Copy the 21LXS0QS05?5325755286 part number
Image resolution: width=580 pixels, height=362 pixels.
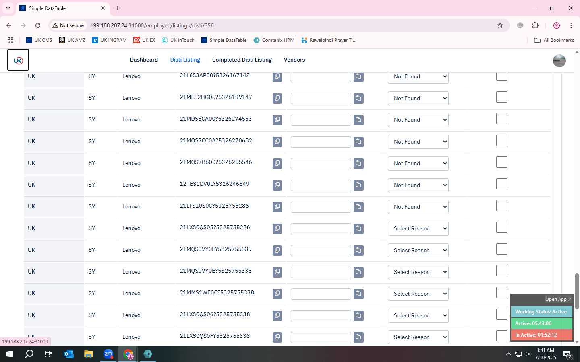pos(277,228)
